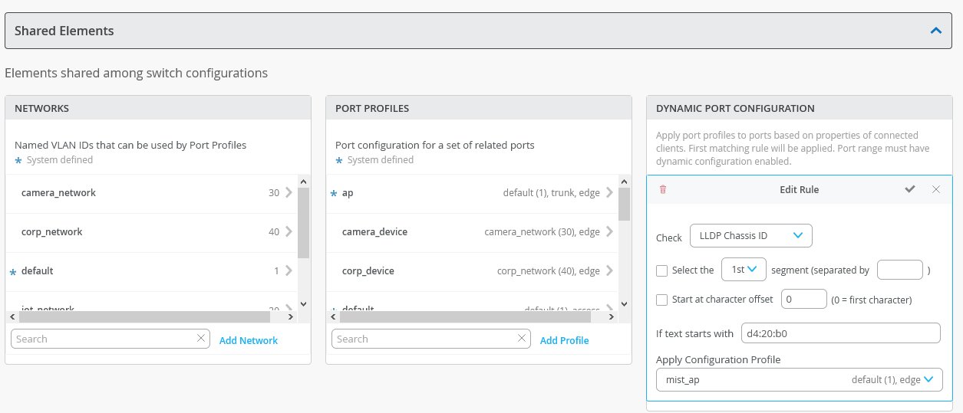The image size is (963, 413).
Task: Open the 1st segment dropdown
Action: (x=744, y=270)
